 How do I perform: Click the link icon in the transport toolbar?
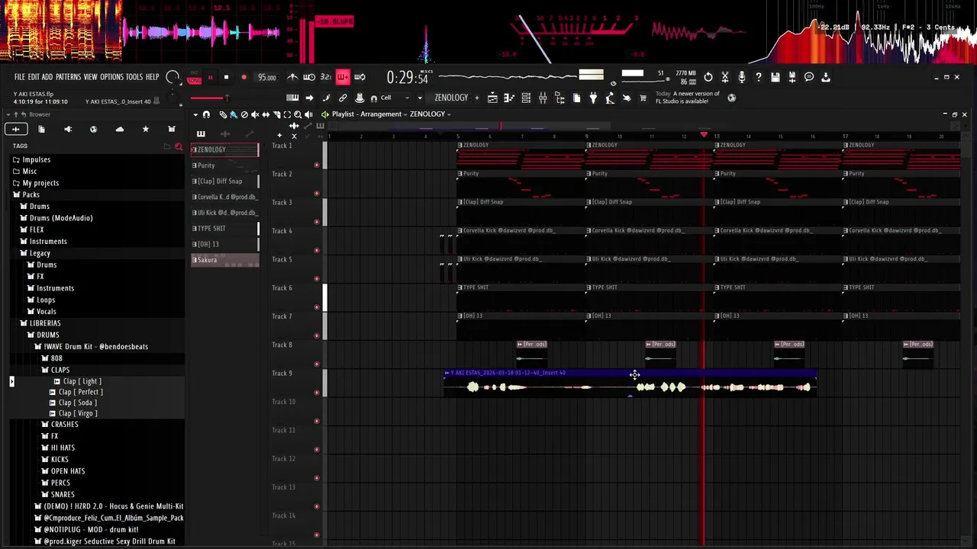[x=343, y=98]
